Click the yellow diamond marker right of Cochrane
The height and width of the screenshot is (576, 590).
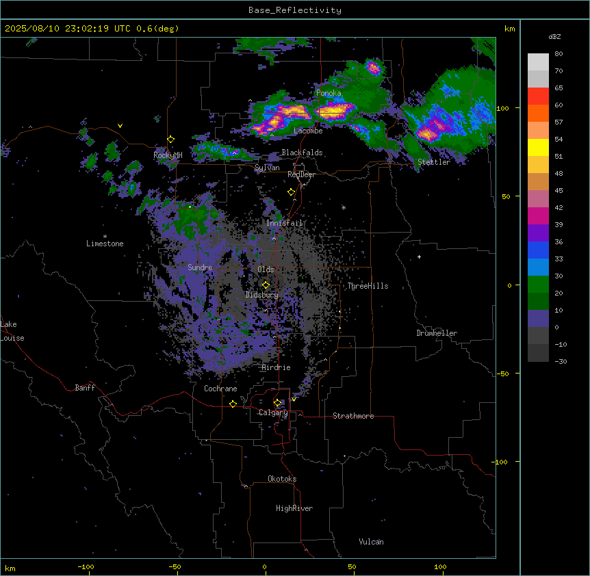click(233, 404)
